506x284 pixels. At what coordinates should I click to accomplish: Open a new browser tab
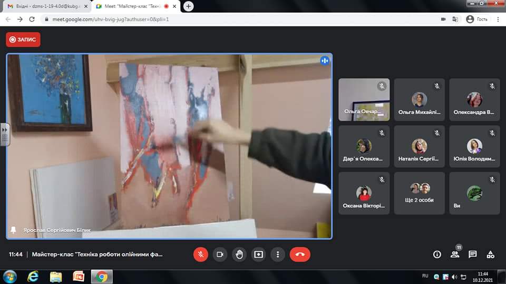tap(189, 6)
